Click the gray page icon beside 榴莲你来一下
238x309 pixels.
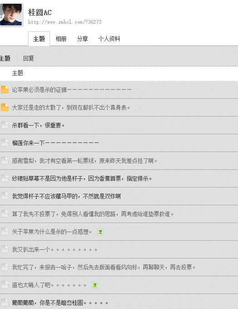(x=5, y=143)
